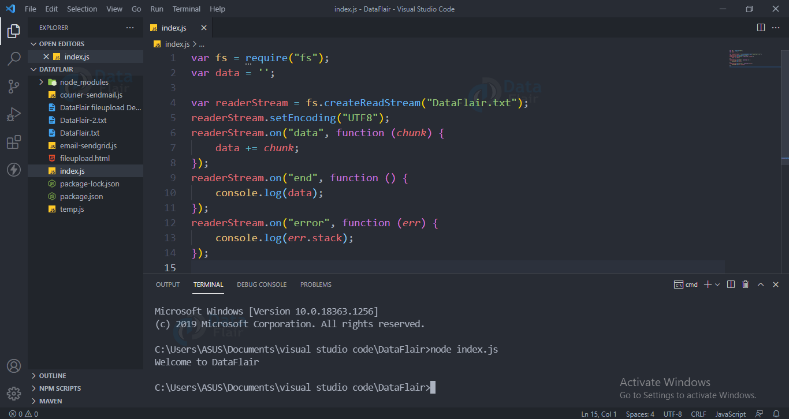Open the Source Control panel

tap(14, 85)
